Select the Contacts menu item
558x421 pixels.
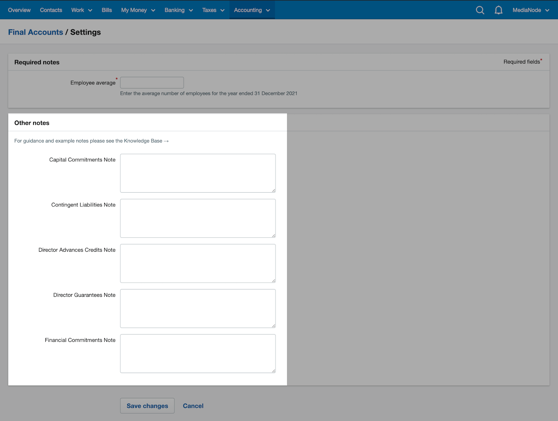[x=51, y=10]
